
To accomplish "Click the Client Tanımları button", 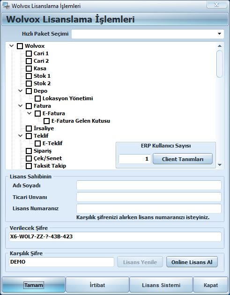I will (183, 159).
